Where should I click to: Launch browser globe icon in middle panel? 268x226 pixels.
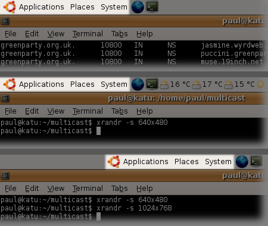(138, 84)
